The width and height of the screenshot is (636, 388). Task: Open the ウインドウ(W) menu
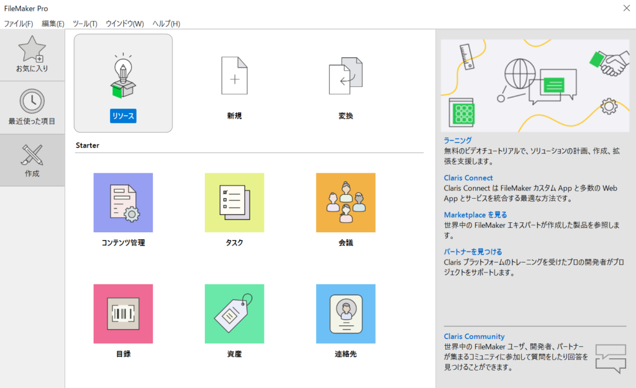[125, 24]
